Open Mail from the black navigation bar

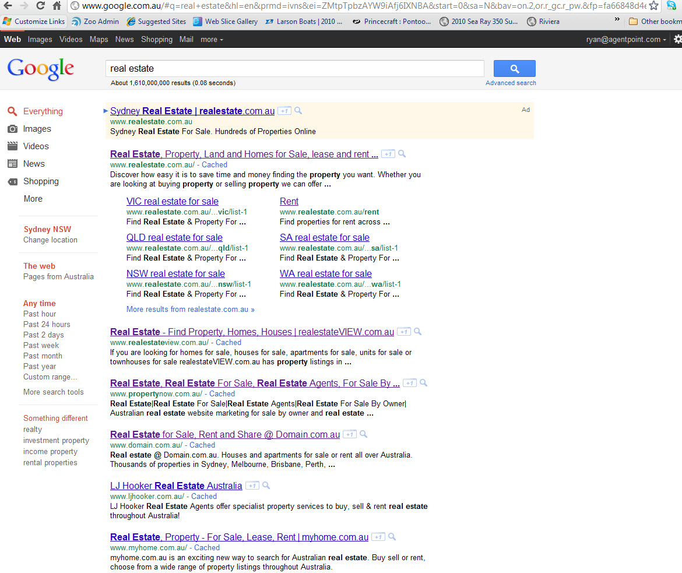[x=186, y=40]
